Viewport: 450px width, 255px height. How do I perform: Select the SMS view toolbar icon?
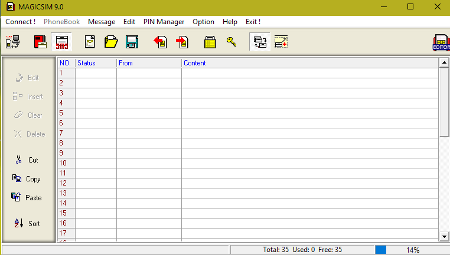[x=61, y=42]
